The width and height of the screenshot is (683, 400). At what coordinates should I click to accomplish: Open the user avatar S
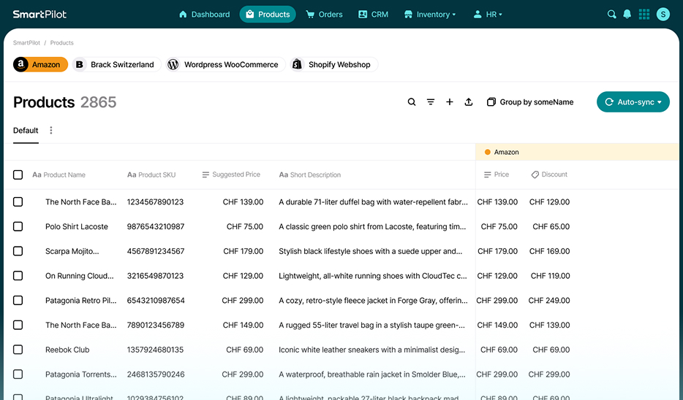[663, 15]
